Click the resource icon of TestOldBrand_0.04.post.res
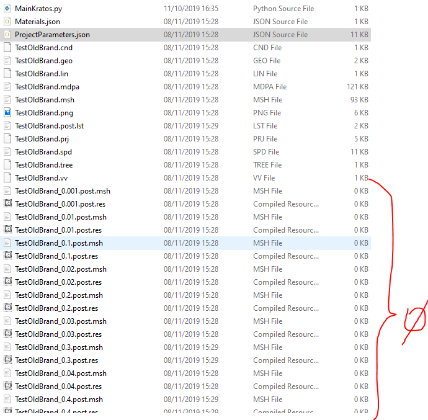Screen dimensions: 428x420 tap(7, 386)
